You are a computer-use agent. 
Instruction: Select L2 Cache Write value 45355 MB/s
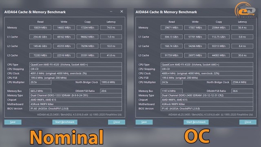click(x=64, y=46)
